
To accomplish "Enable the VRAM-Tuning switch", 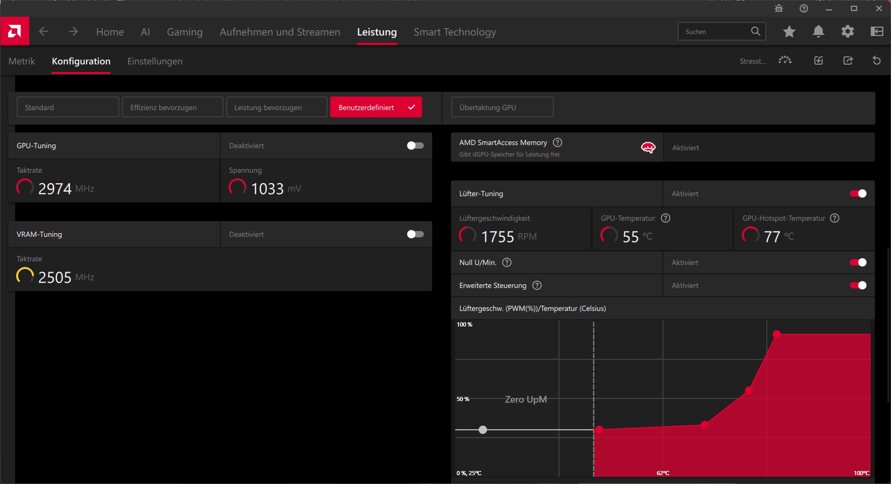I will (415, 234).
